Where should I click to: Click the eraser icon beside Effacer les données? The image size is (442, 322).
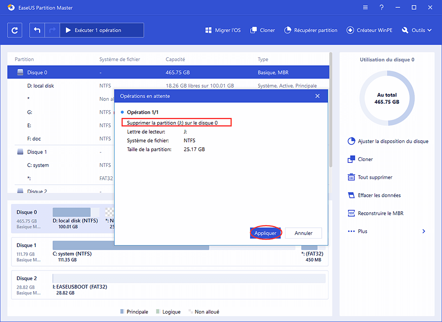tap(351, 195)
